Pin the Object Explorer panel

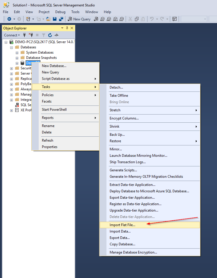point(67,28)
